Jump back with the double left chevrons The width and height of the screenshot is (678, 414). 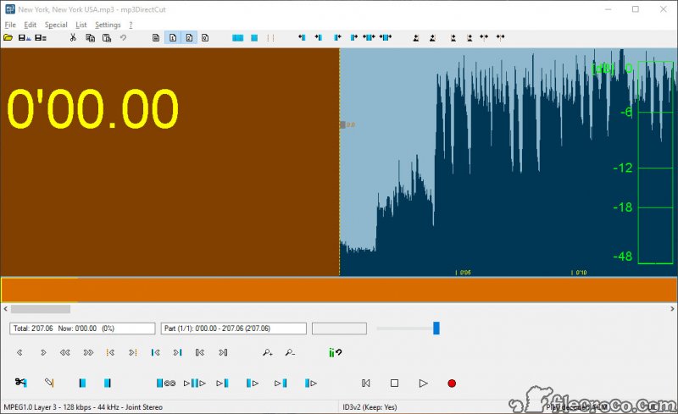pos(65,353)
